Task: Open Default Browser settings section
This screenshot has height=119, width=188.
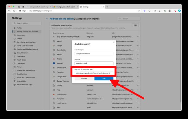Action: [x=27, y=53]
